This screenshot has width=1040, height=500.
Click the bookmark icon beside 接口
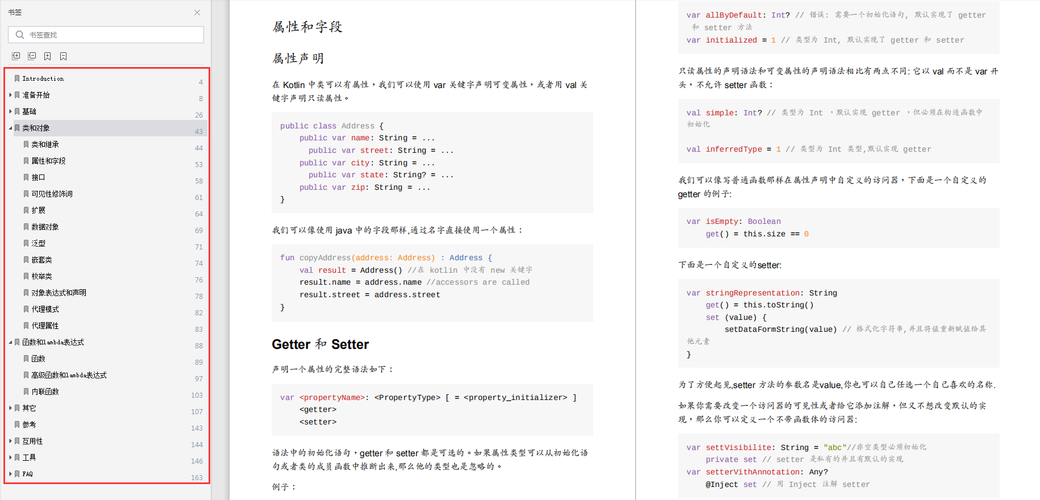point(26,177)
